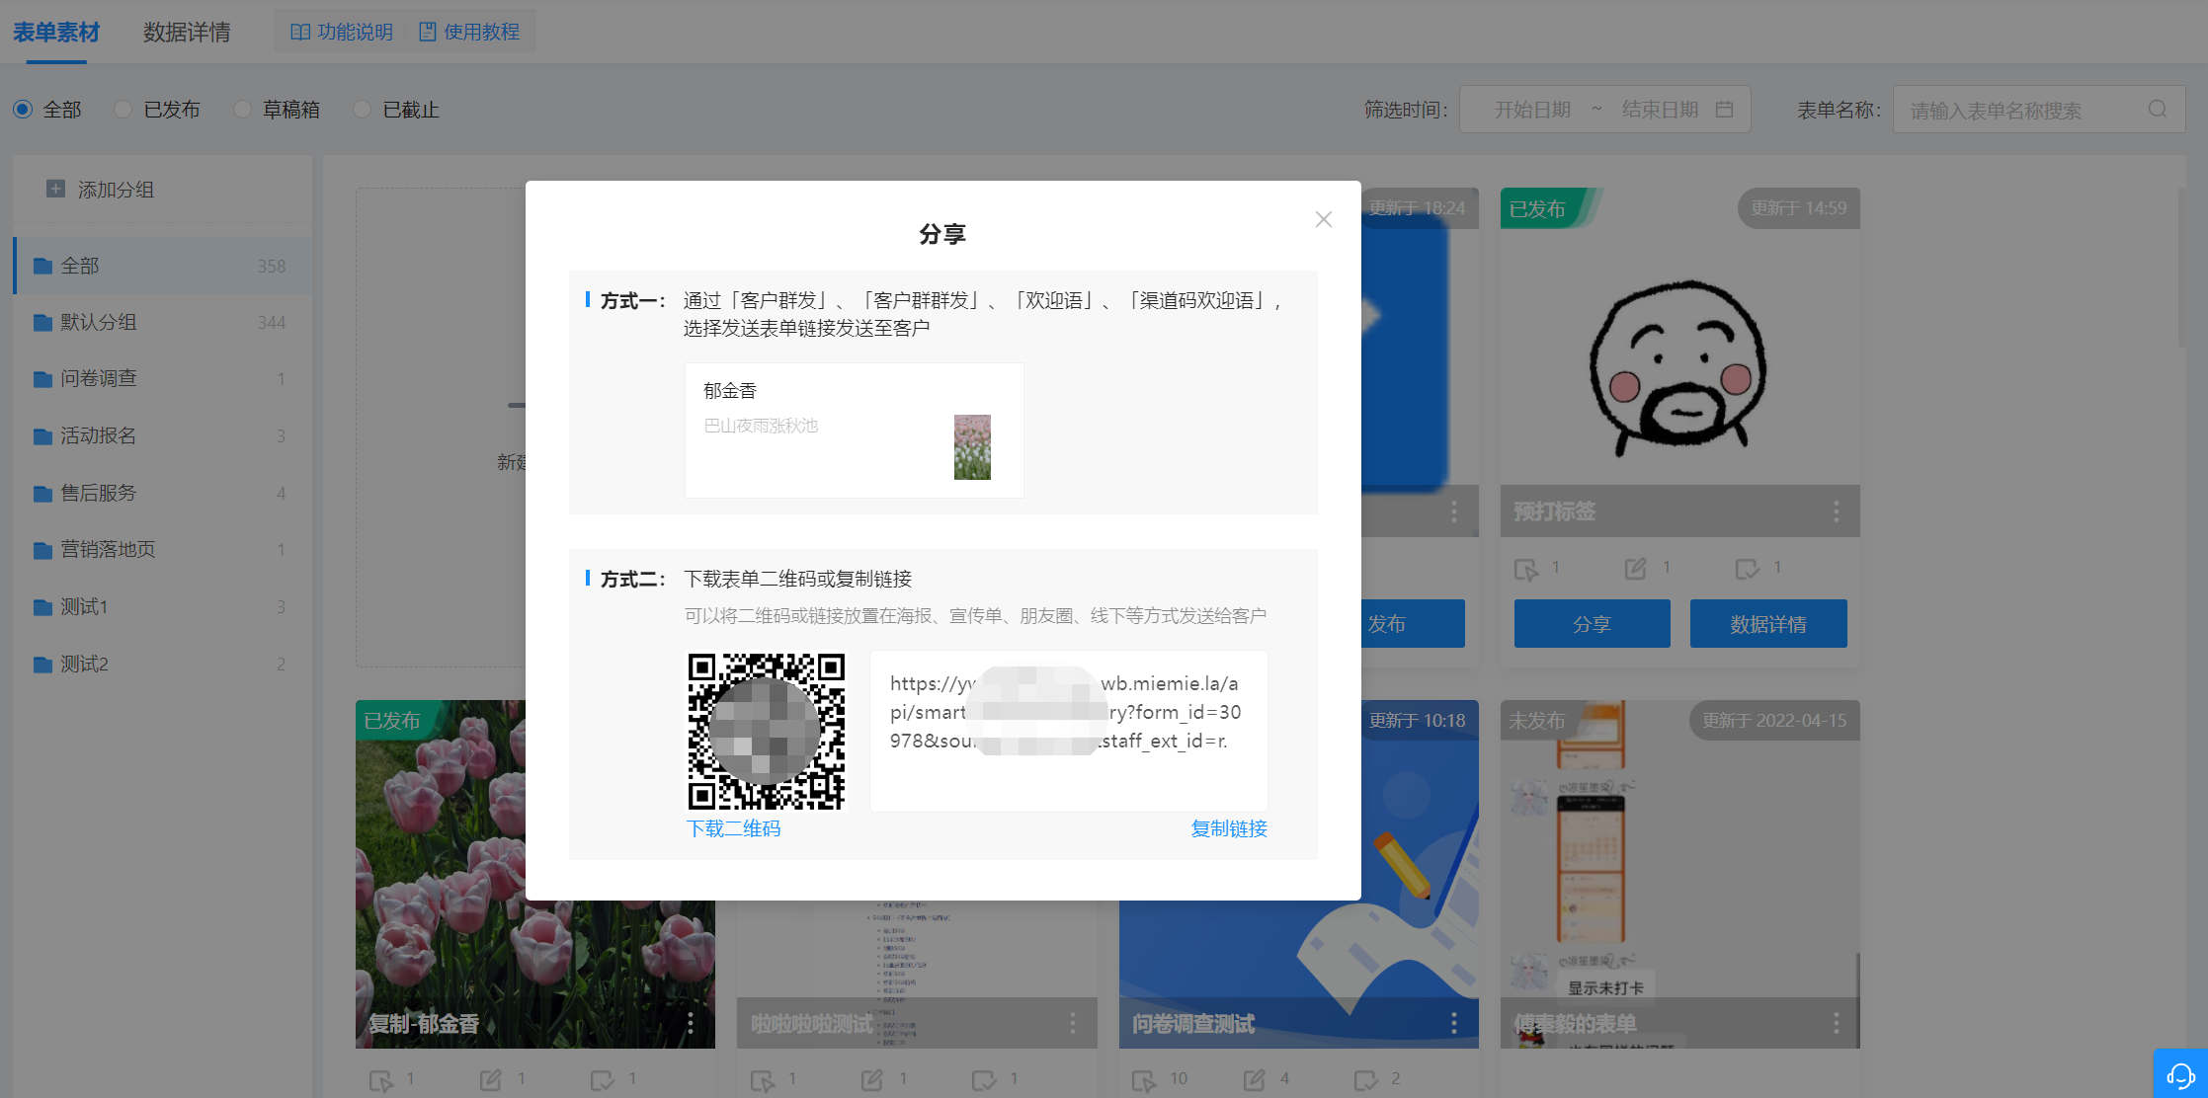The width and height of the screenshot is (2208, 1098).
Task: Open more options on 傅秦毅的表单 card
Action: coord(1836,1023)
